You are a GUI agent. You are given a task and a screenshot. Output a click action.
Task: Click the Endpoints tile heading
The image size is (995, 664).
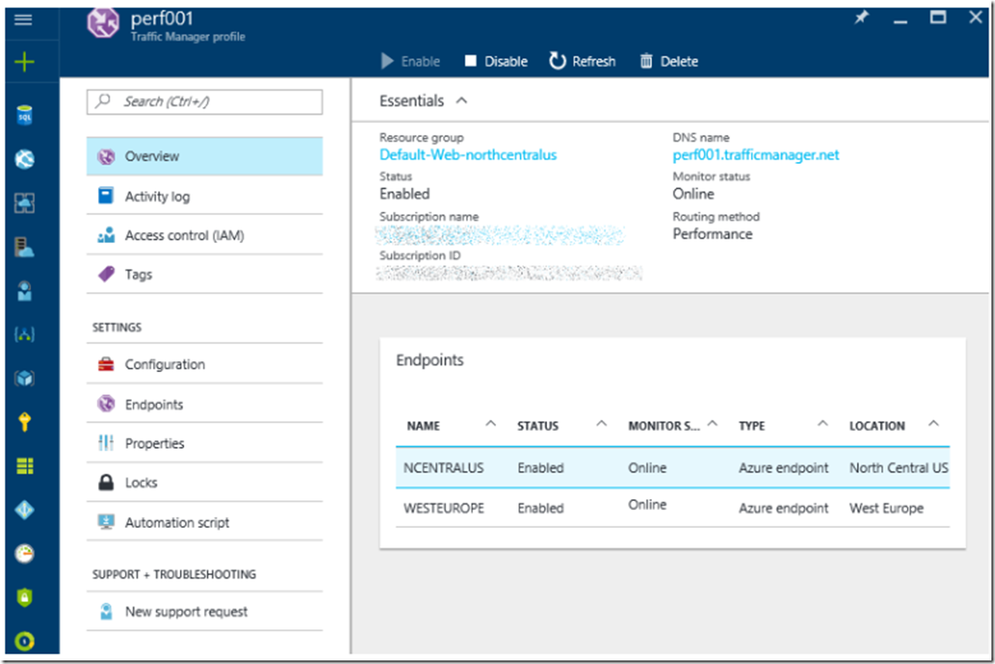pos(429,360)
